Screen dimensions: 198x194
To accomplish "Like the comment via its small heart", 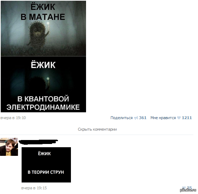I will (184, 188).
